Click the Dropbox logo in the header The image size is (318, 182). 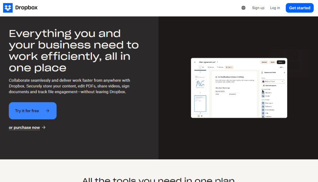20,8
